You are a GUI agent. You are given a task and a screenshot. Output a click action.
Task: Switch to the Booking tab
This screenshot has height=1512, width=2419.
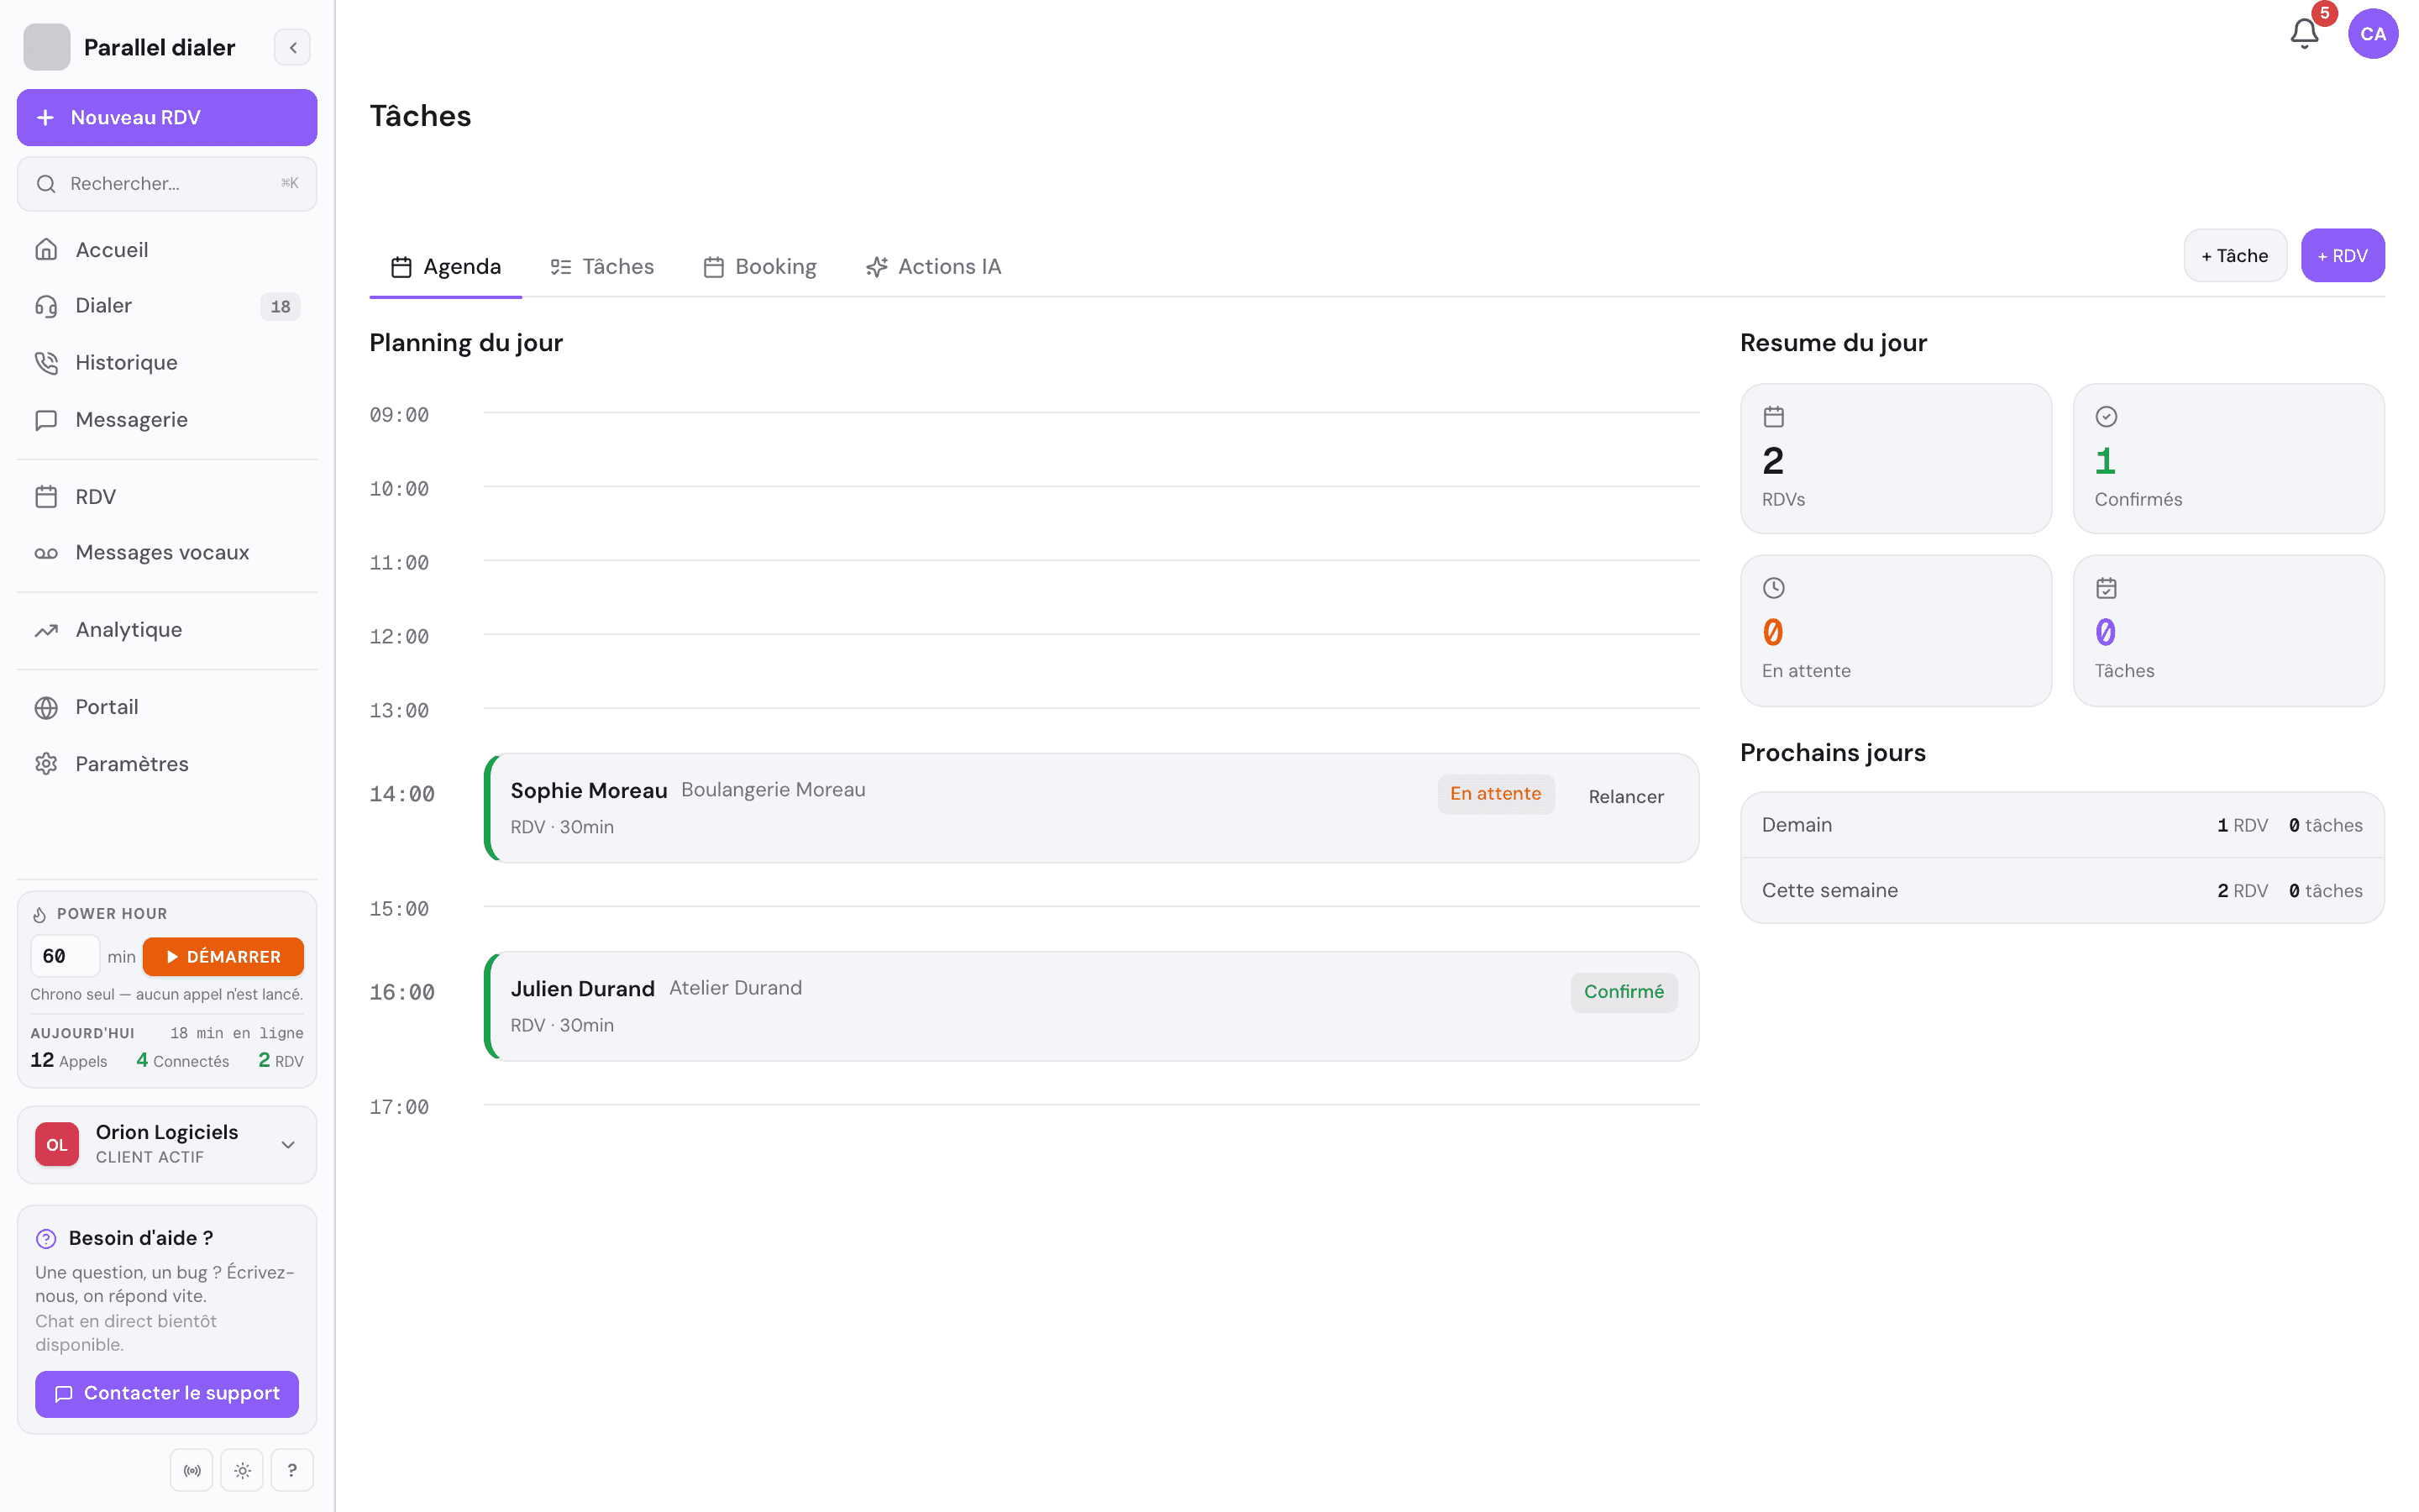pyautogui.click(x=759, y=267)
